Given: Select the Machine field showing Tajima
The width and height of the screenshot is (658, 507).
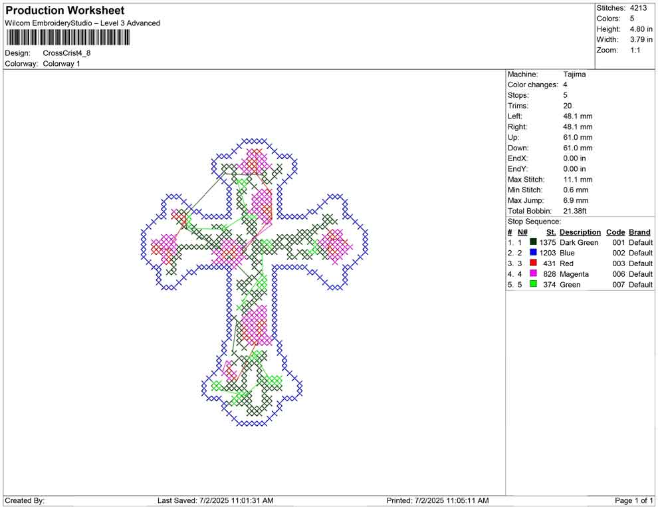Looking at the screenshot, I should [576, 75].
